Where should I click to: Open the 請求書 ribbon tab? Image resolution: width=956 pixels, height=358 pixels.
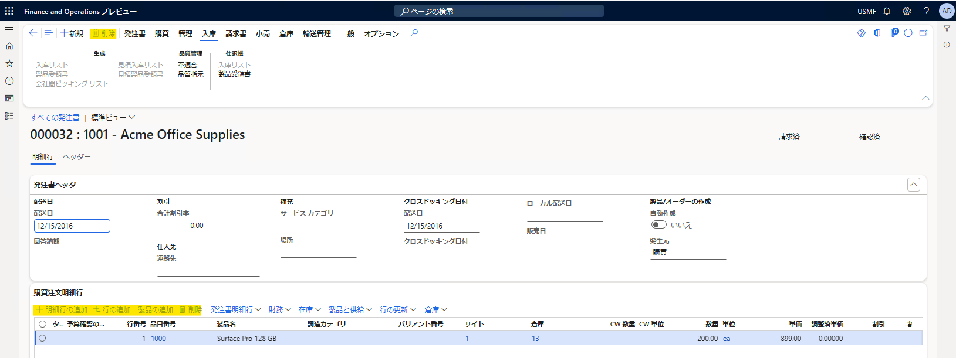pyautogui.click(x=236, y=34)
